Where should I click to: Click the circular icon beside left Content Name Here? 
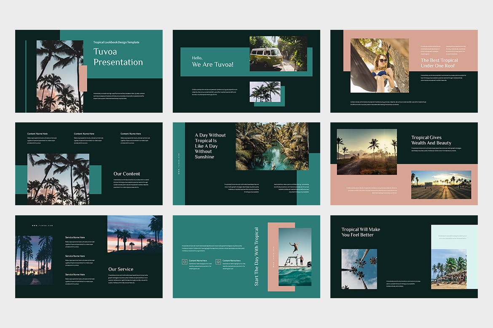[x=185, y=262]
